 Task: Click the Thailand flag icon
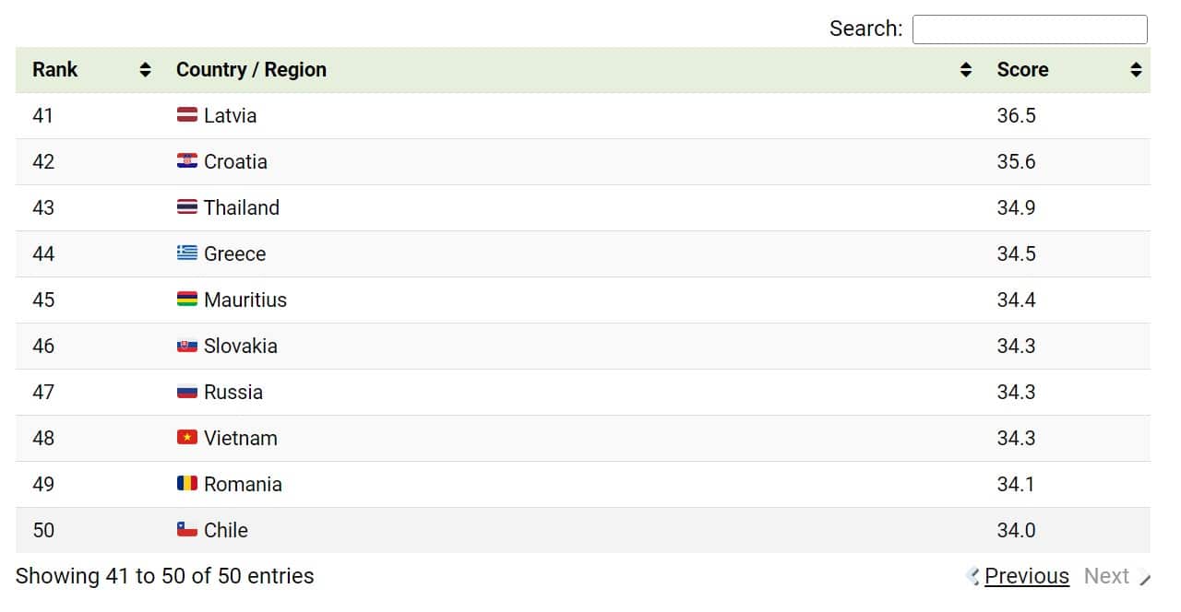pos(187,207)
